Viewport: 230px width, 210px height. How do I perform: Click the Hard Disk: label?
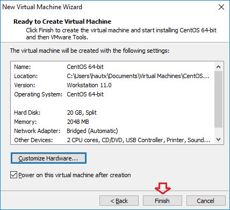pyautogui.click(x=27, y=113)
